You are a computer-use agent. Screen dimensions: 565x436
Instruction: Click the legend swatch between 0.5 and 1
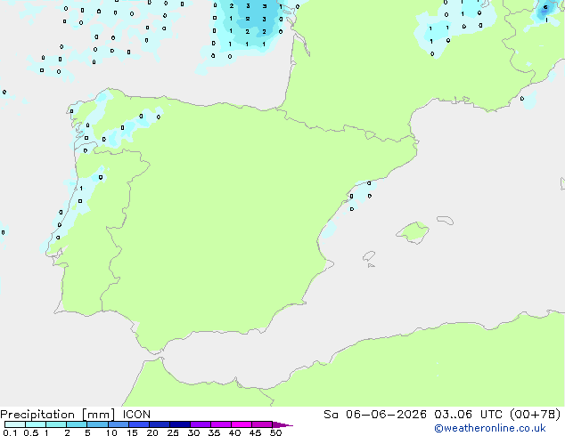36,424
